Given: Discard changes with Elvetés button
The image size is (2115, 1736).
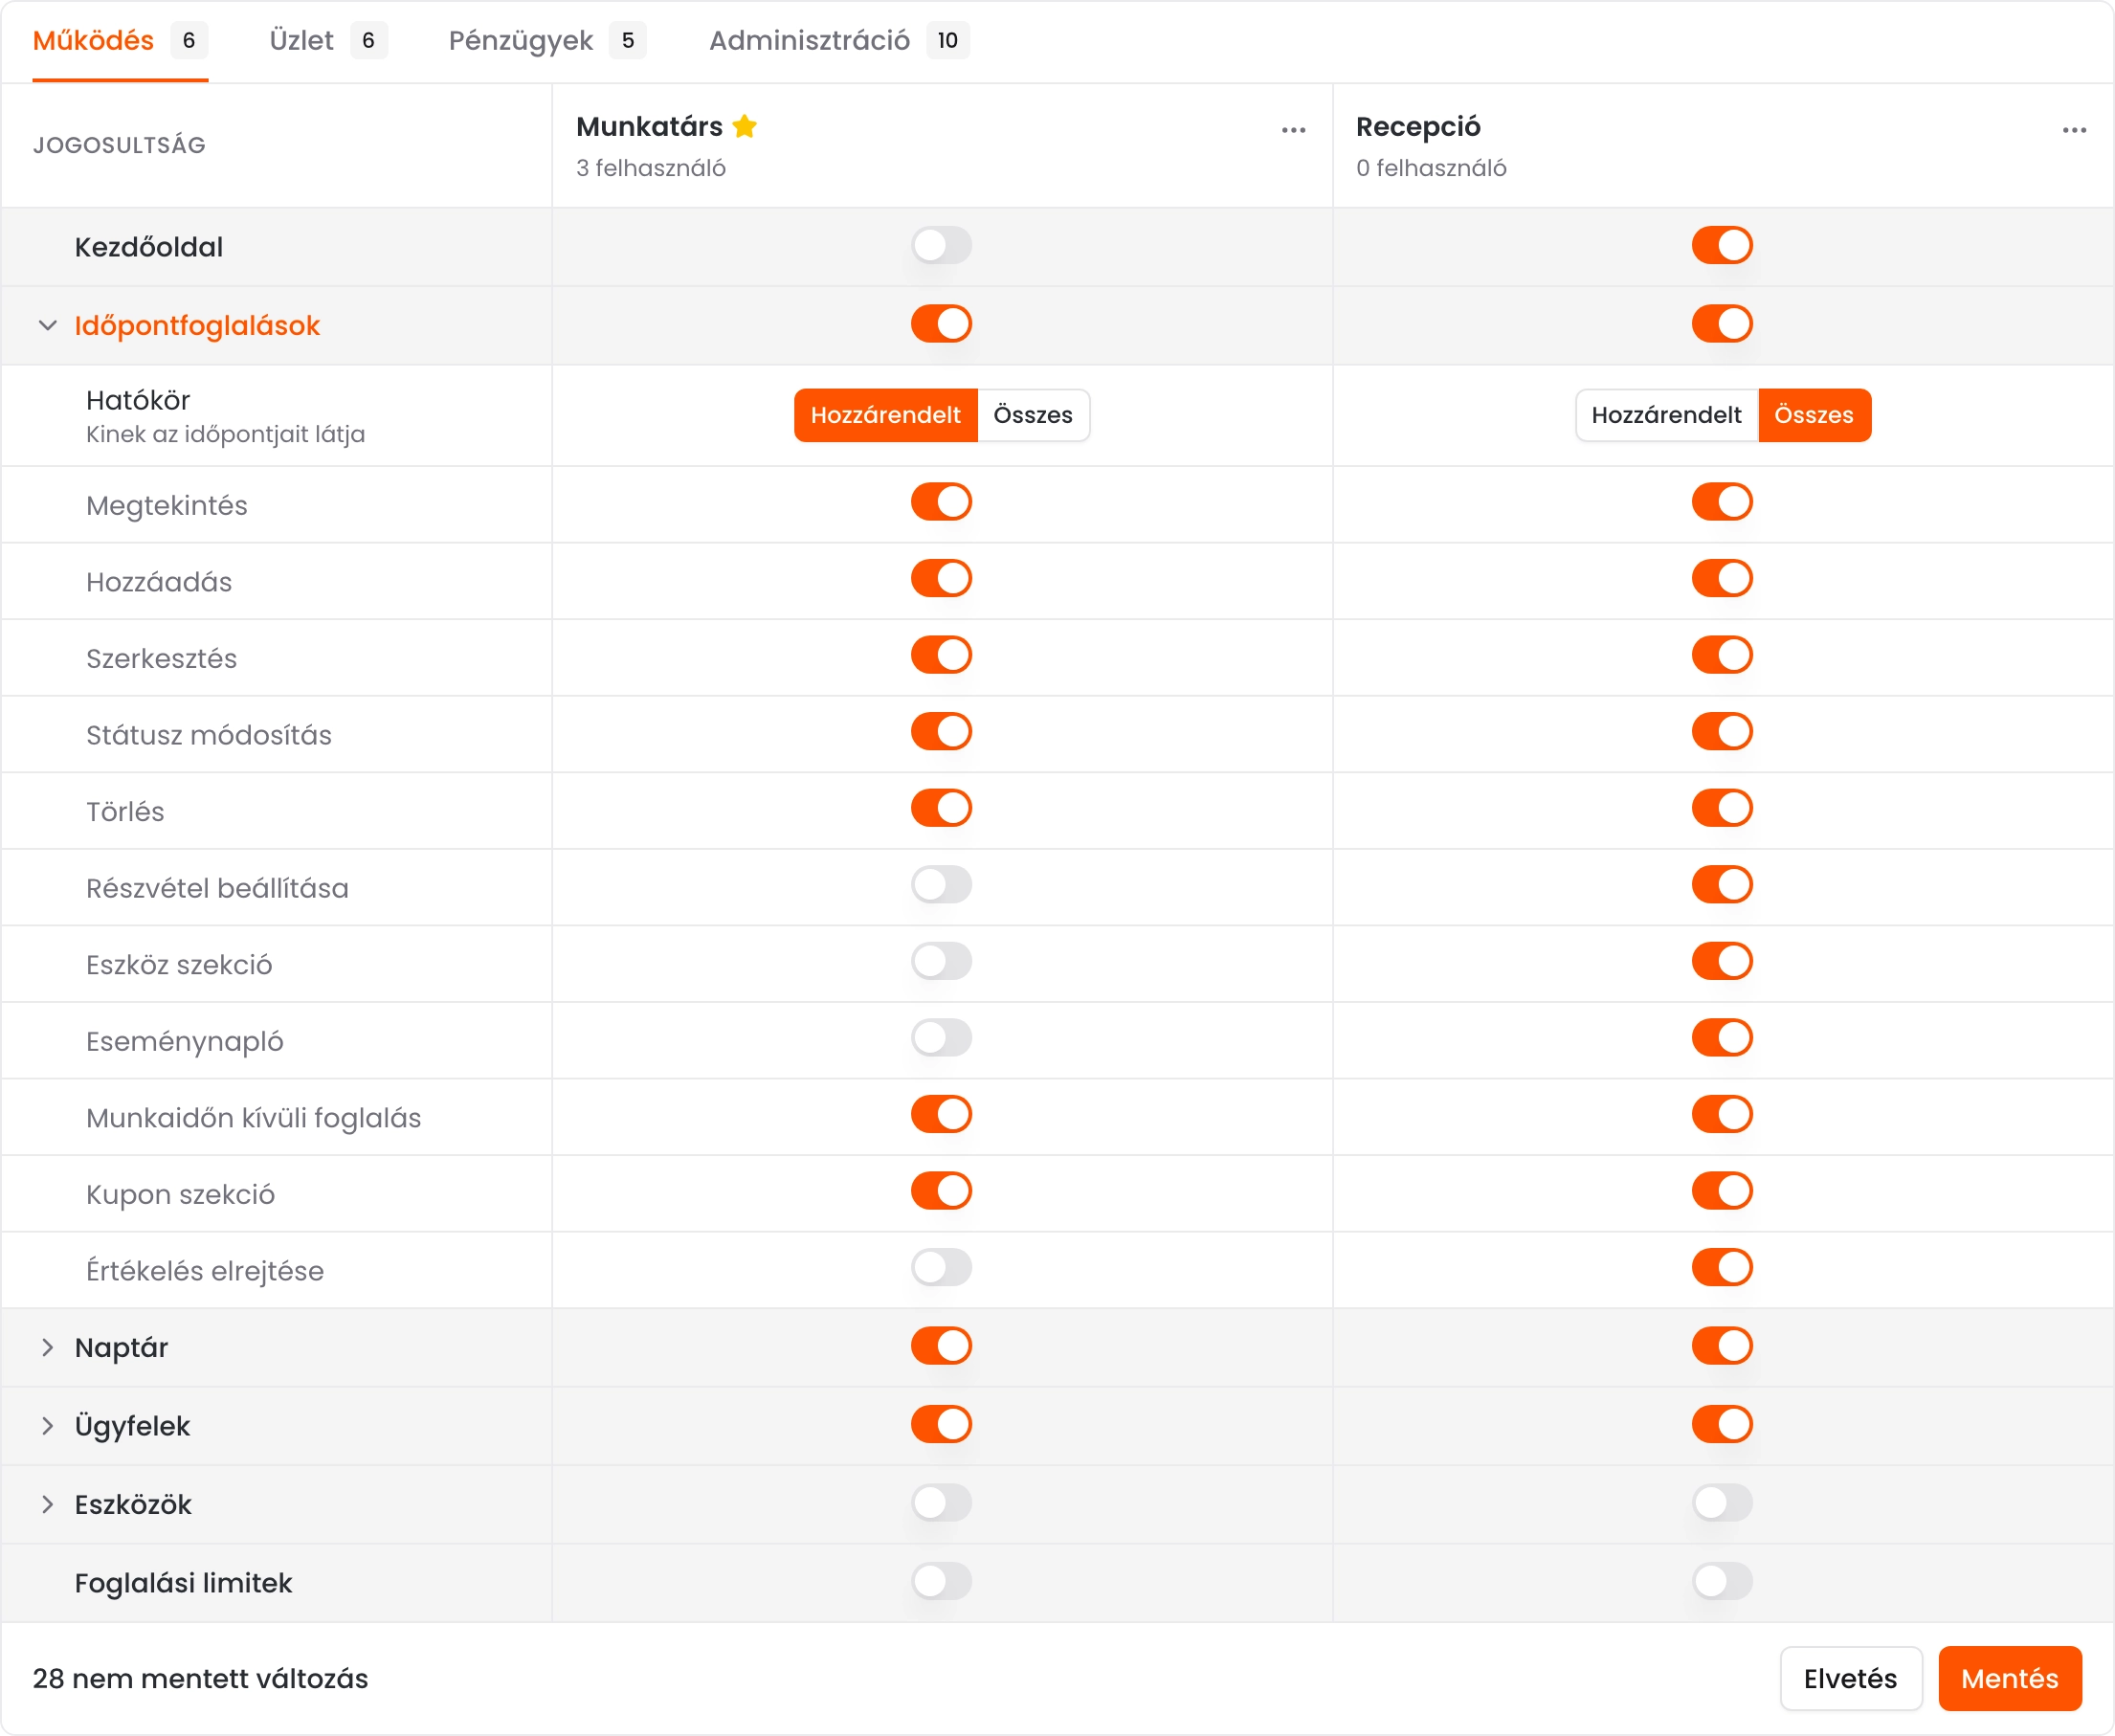Looking at the screenshot, I should [x=1850, y=1678].
